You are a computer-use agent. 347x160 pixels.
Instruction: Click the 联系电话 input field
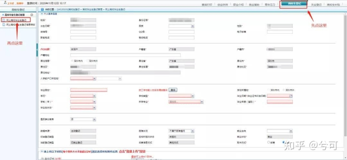[x=83, y=38]
